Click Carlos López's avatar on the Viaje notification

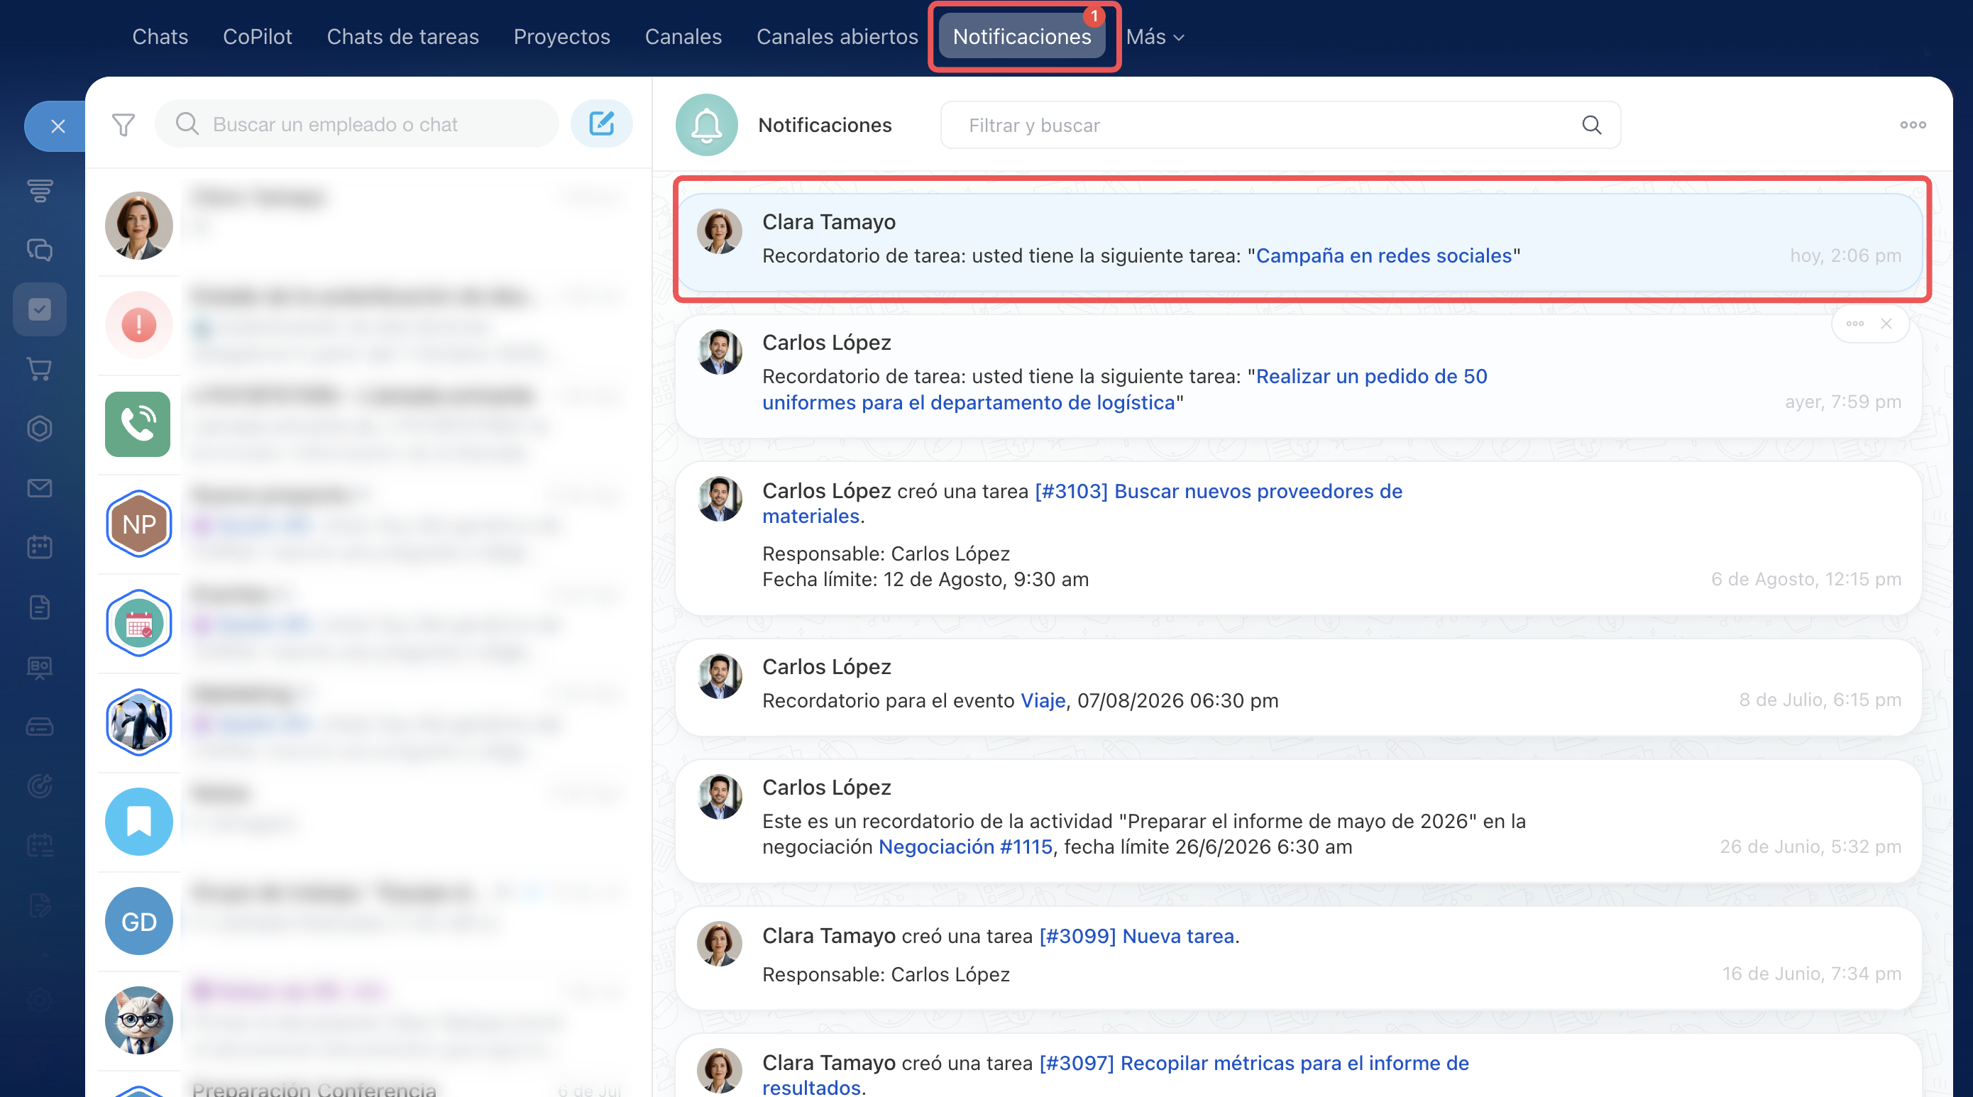click(719, 676)
